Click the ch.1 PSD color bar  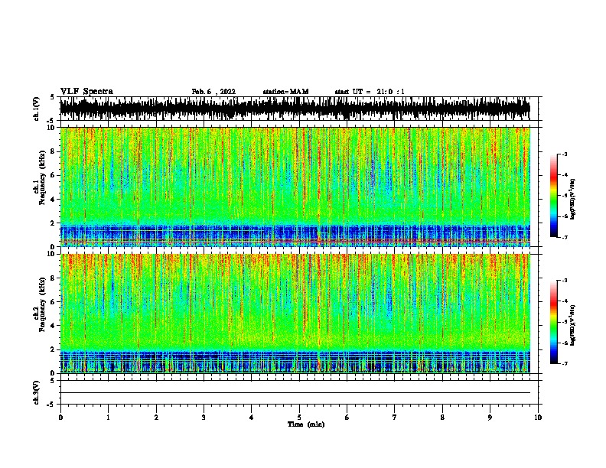(553, 196)
